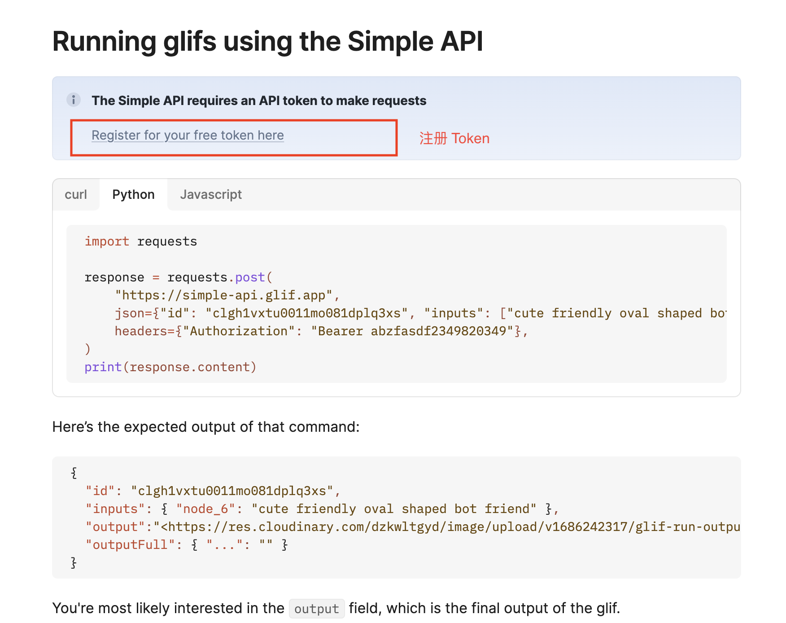Click the 'json={"id": ...' code line
Viewport: 786px width, 623px height.
pos(420,313)
